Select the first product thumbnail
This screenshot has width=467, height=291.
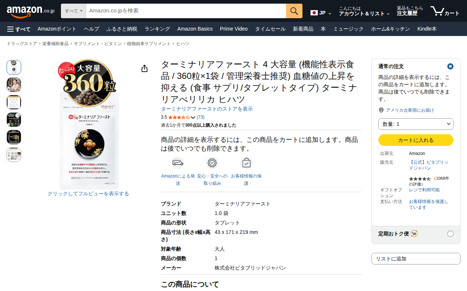click(14, 67)
